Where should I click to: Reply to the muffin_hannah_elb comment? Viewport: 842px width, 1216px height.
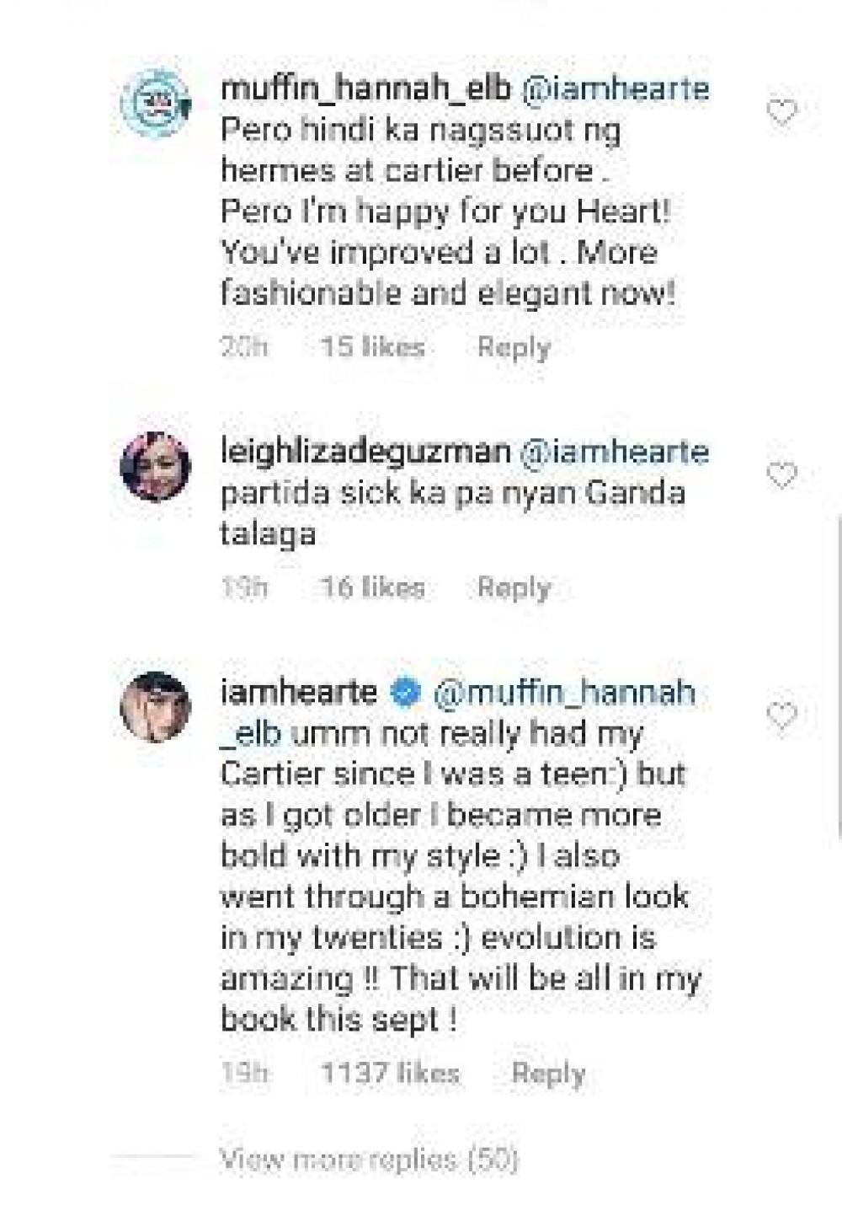514,347
